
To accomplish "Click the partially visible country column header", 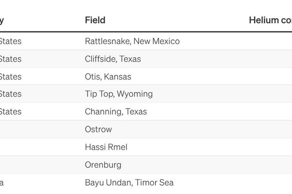I will [x=2, y=20].
